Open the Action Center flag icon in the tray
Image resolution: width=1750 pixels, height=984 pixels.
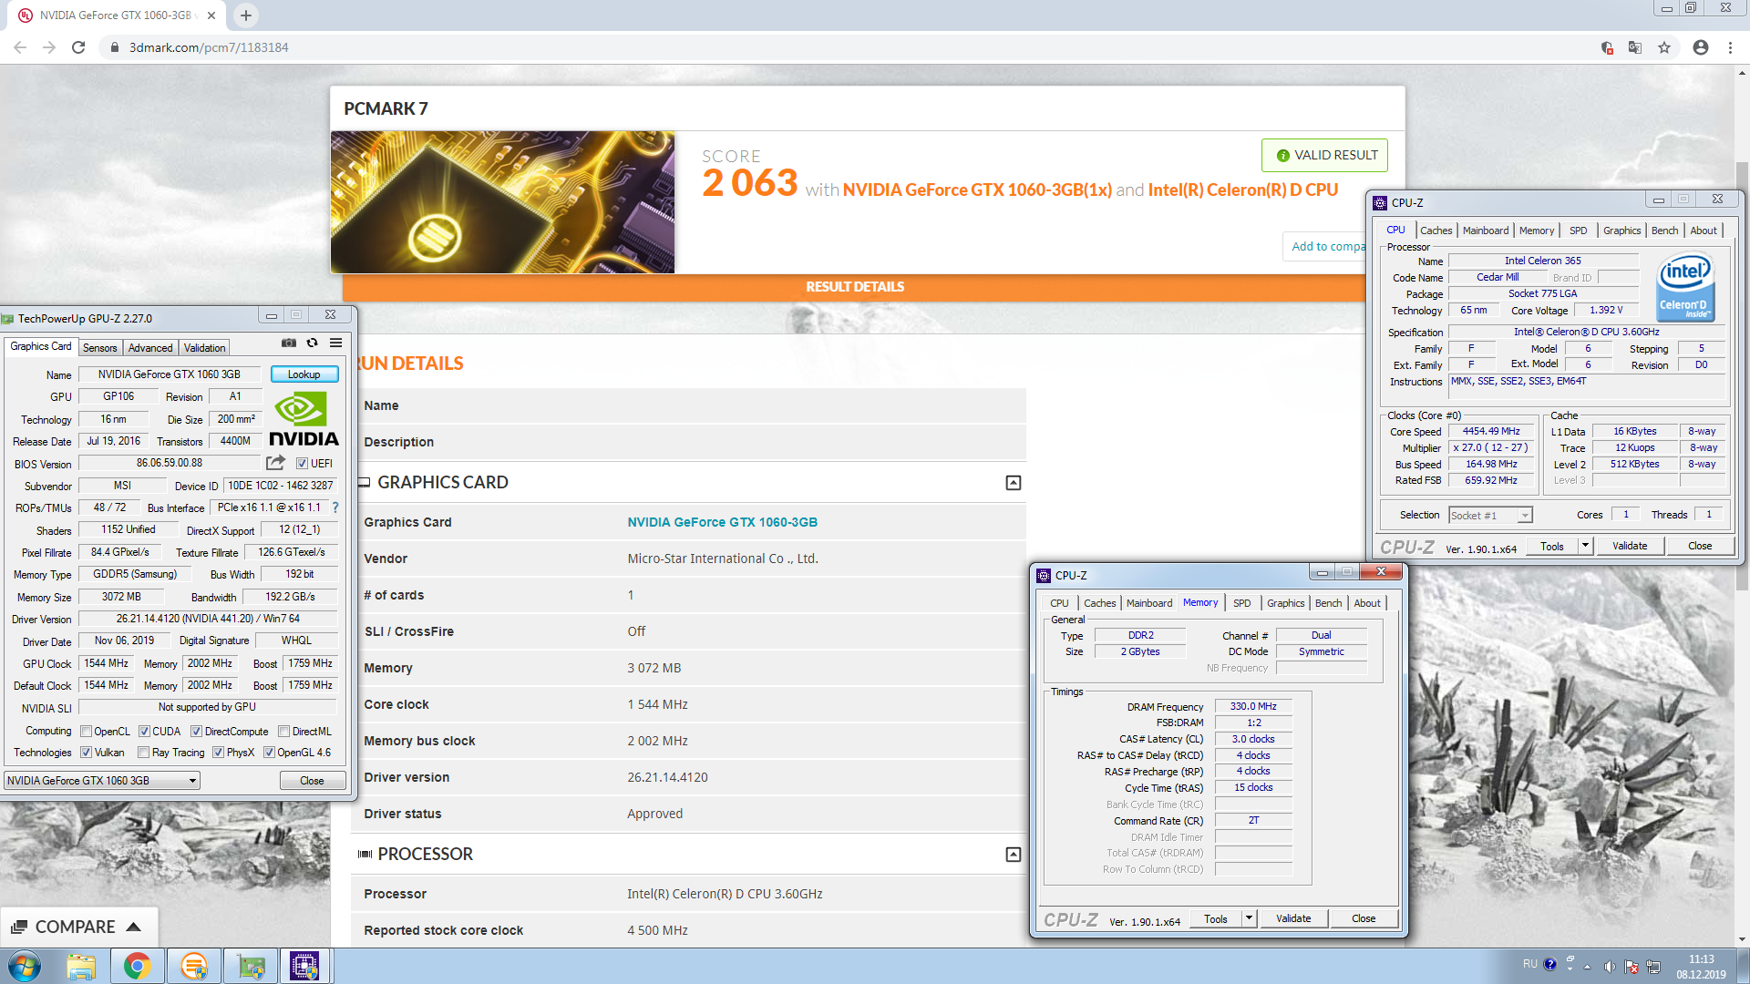tap(1632, 966)
